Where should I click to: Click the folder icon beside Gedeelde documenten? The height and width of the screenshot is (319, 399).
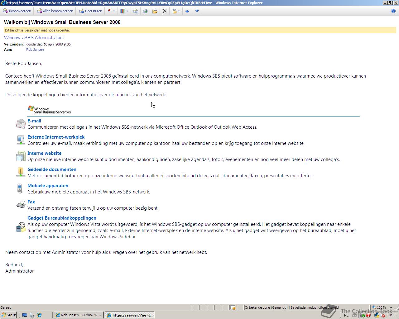(21, 172)
